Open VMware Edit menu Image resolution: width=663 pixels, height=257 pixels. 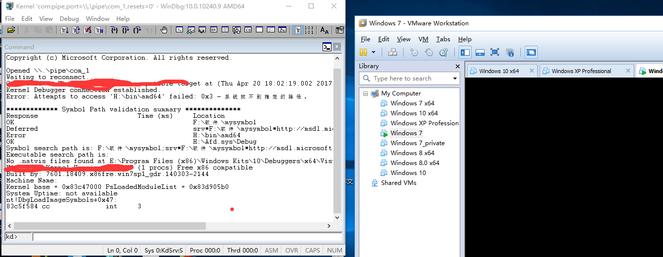point(384,39)
